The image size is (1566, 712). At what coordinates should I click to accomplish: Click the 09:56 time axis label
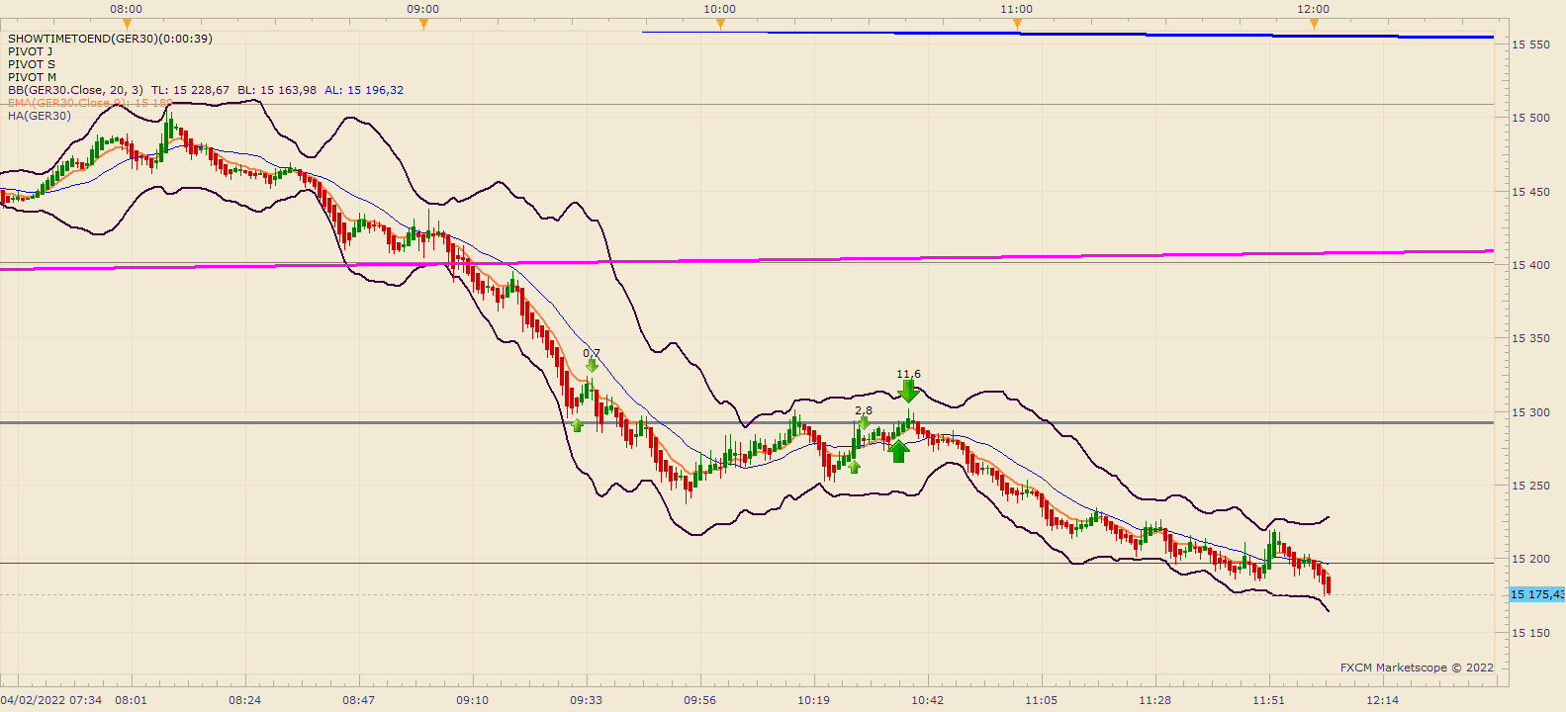(x=700, y=700)
